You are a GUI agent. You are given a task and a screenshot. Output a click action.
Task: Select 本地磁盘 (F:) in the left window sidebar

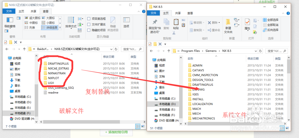coord(22,113)
